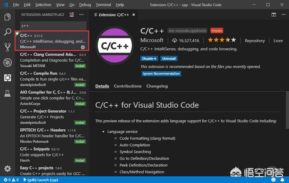The image size is (289, 183).
Task: Open Manage gear at bottom of activity bar
Action: [7, 169]
